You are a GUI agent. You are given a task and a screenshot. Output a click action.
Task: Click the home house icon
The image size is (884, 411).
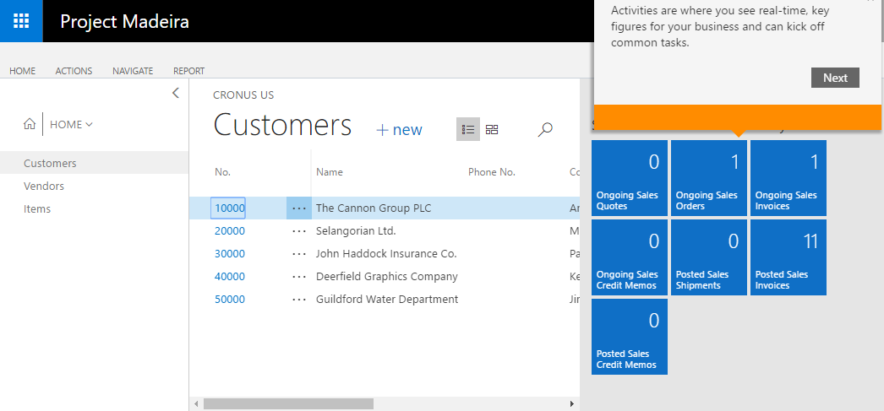30,124
